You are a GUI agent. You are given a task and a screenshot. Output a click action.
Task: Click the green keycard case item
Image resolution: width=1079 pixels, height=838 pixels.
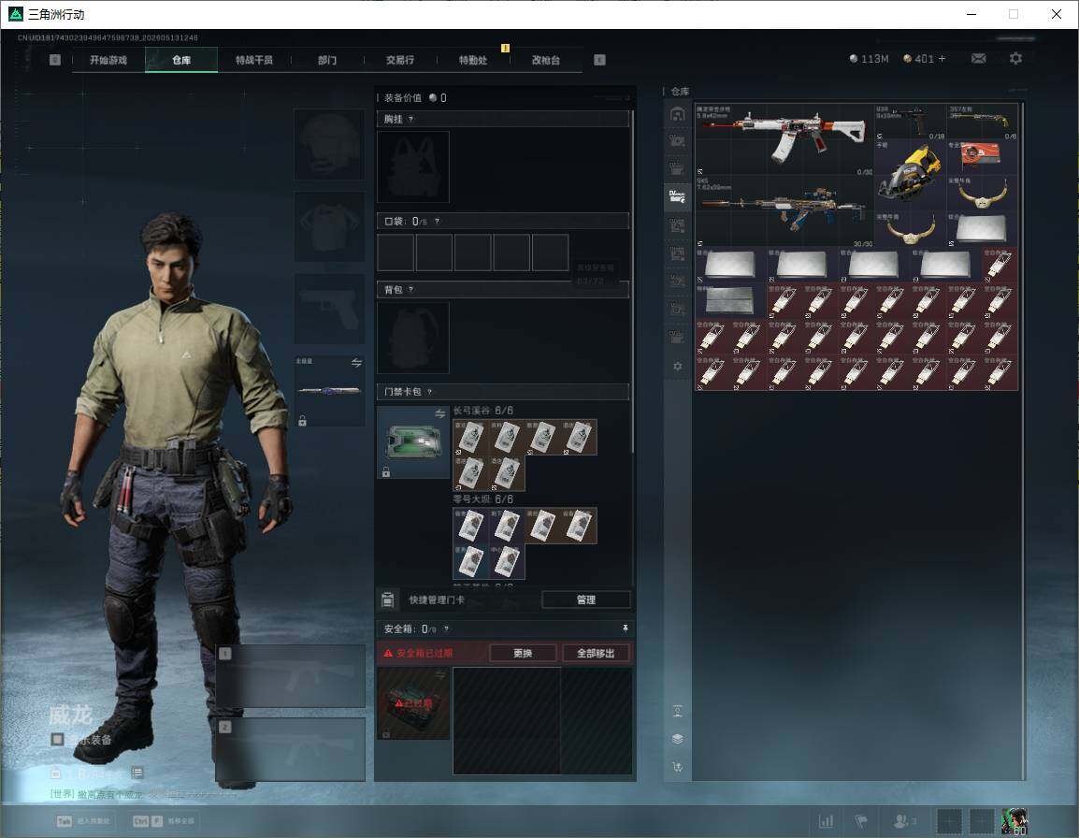click(x=413, y=442)
